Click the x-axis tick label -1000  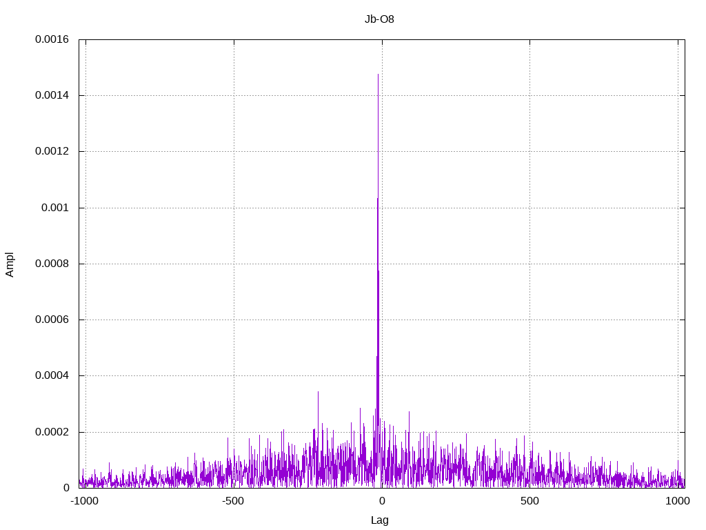(84, 501)
